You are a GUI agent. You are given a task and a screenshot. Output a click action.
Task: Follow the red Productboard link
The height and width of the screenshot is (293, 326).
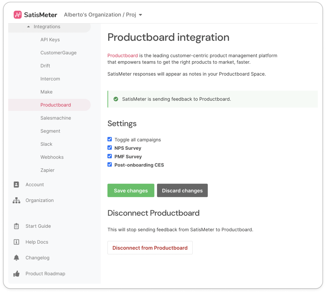point(123,55)
